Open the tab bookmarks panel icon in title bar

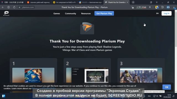[x=151, y=2]
